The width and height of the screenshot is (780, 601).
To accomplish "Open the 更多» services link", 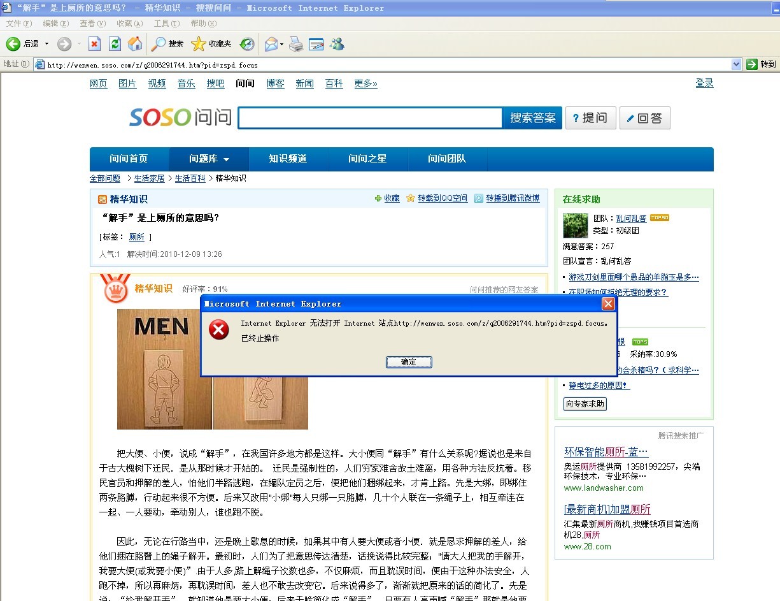I will [365, 83].
